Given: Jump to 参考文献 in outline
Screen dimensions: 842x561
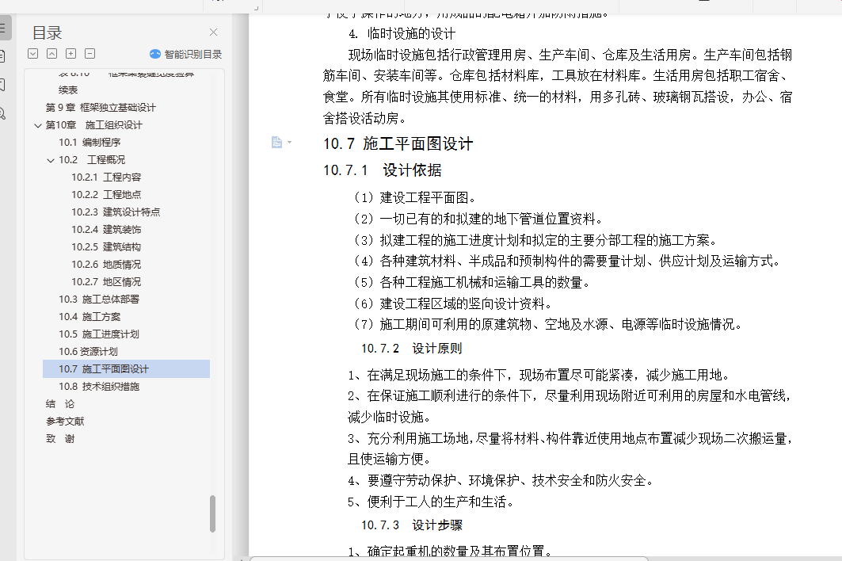Looking at the screenshot, I should pos(65,422).
